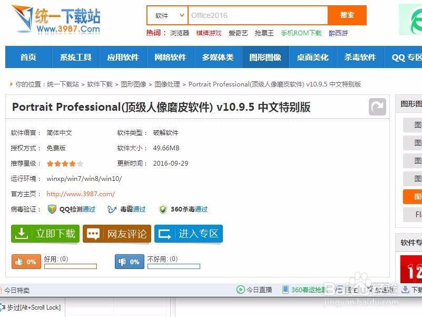Viewport: 422px width, 317px height.
Task: Open the 软件 search category dropdown
Action: point(167,15)
